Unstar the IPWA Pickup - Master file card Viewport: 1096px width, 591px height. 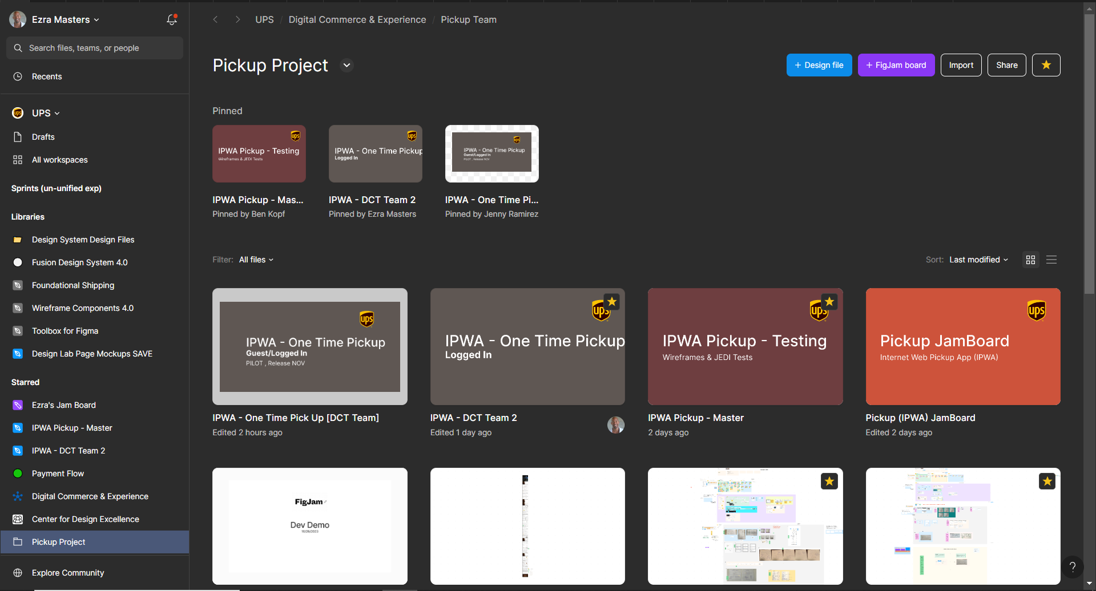829,302
